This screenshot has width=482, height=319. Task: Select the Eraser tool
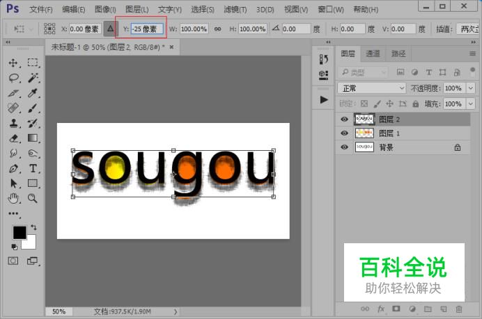point(13,138)
